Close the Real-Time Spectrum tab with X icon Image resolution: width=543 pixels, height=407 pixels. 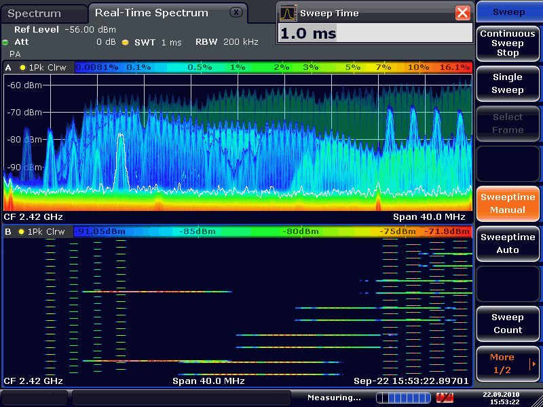point(236,12)
